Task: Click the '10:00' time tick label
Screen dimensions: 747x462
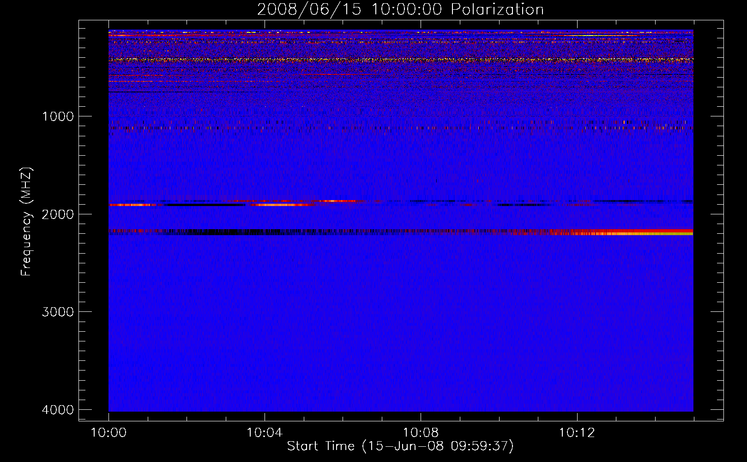Action: pyautogui.click(x=108, y=433)
